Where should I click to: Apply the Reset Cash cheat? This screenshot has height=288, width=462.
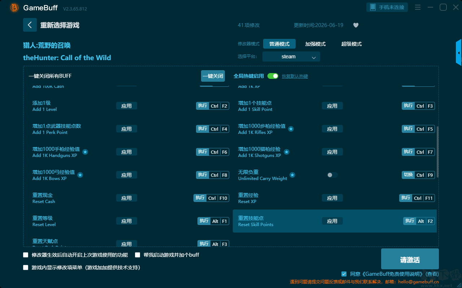[x=127, y=198]
